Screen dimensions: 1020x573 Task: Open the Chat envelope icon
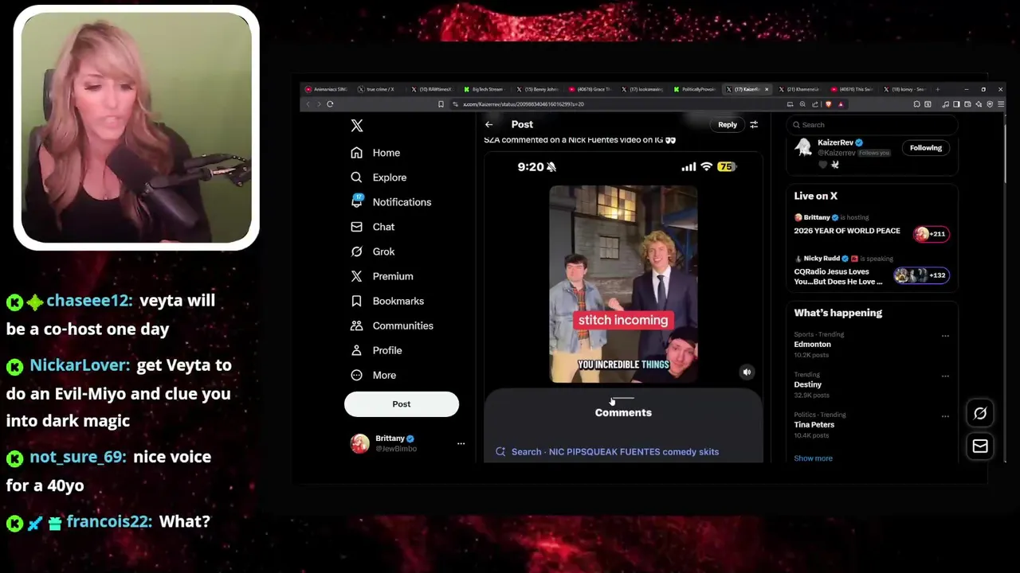click(x=356, y=227)
